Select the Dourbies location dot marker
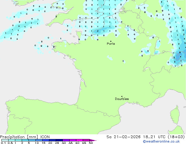 (x=122, y=96)
